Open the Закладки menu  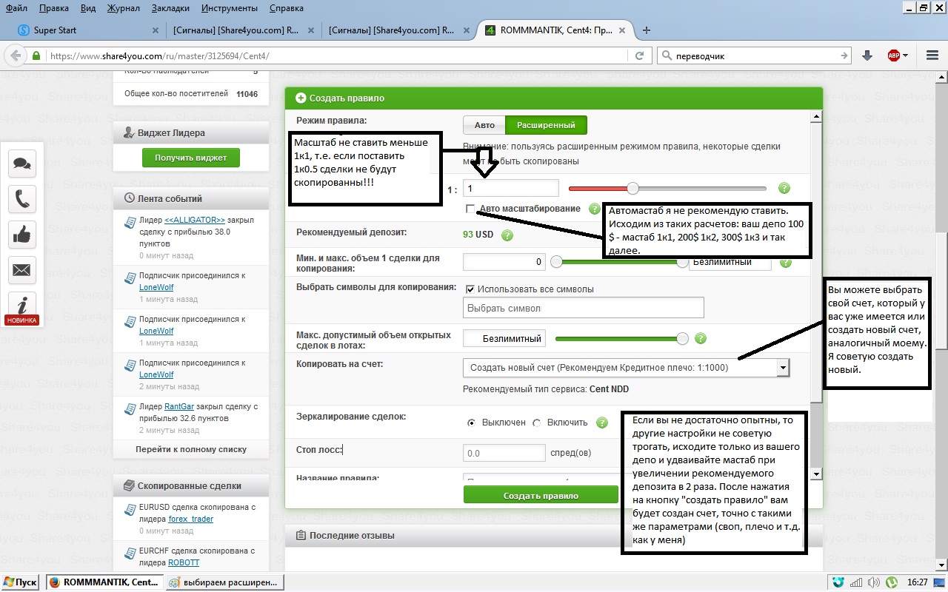tap(170, 8)
